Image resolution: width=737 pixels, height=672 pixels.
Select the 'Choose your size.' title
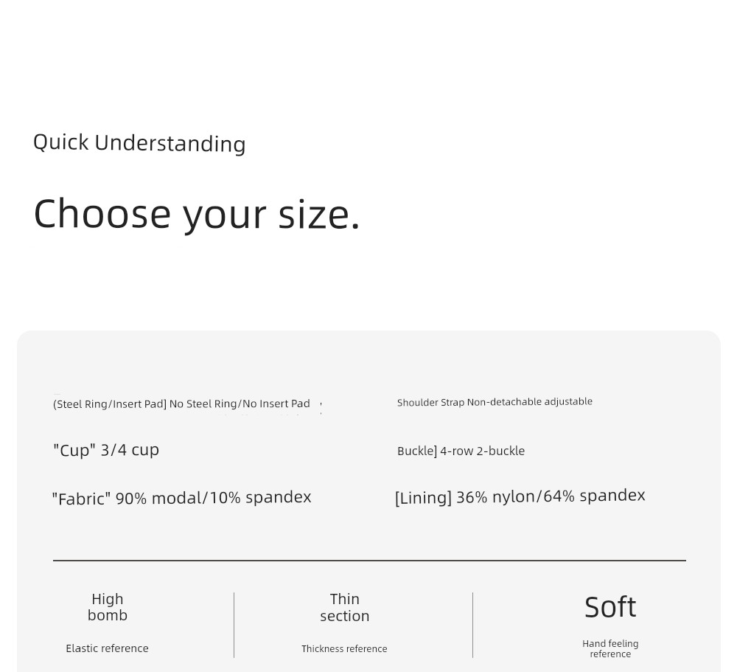[x=197, y=215]
